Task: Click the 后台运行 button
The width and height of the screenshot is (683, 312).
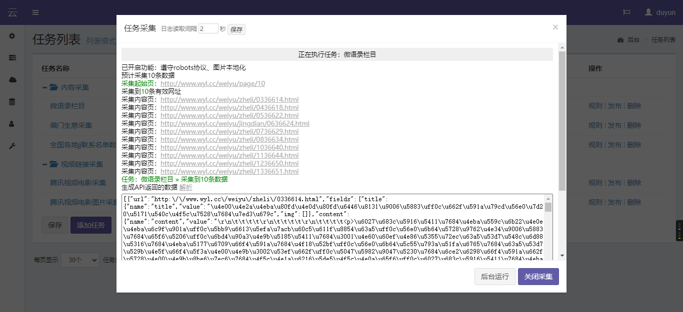Action: coord(494,277)
